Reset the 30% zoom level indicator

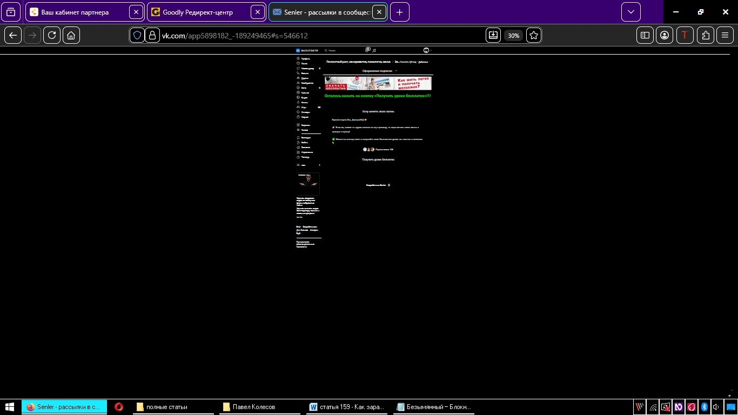click(513, 35)
